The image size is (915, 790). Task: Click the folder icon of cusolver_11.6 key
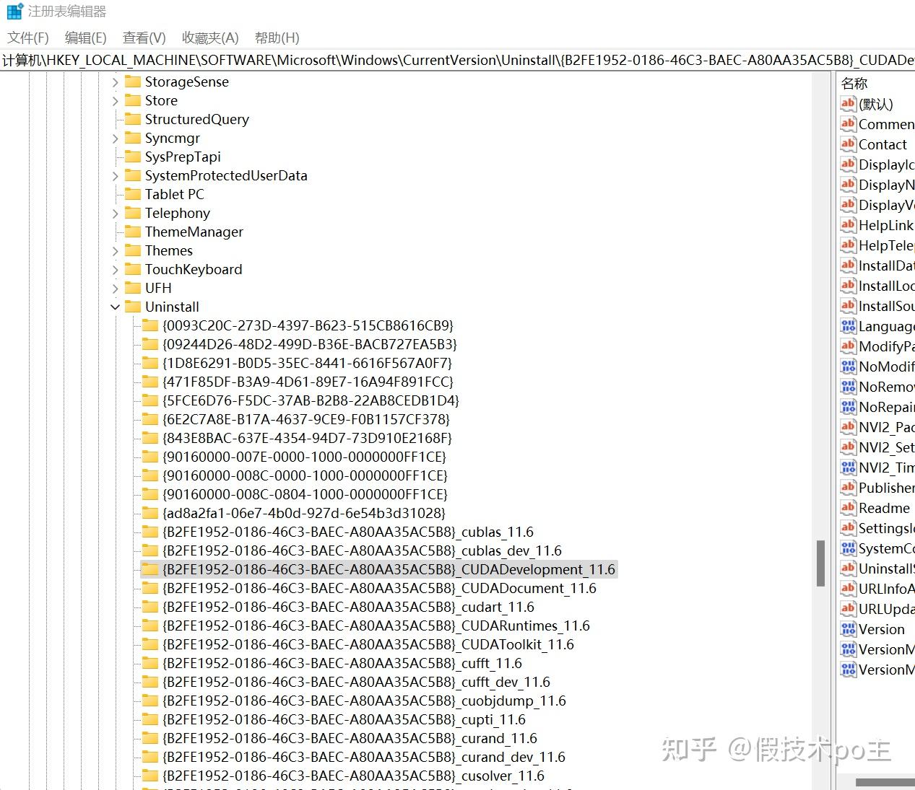[x=149, y=776]
